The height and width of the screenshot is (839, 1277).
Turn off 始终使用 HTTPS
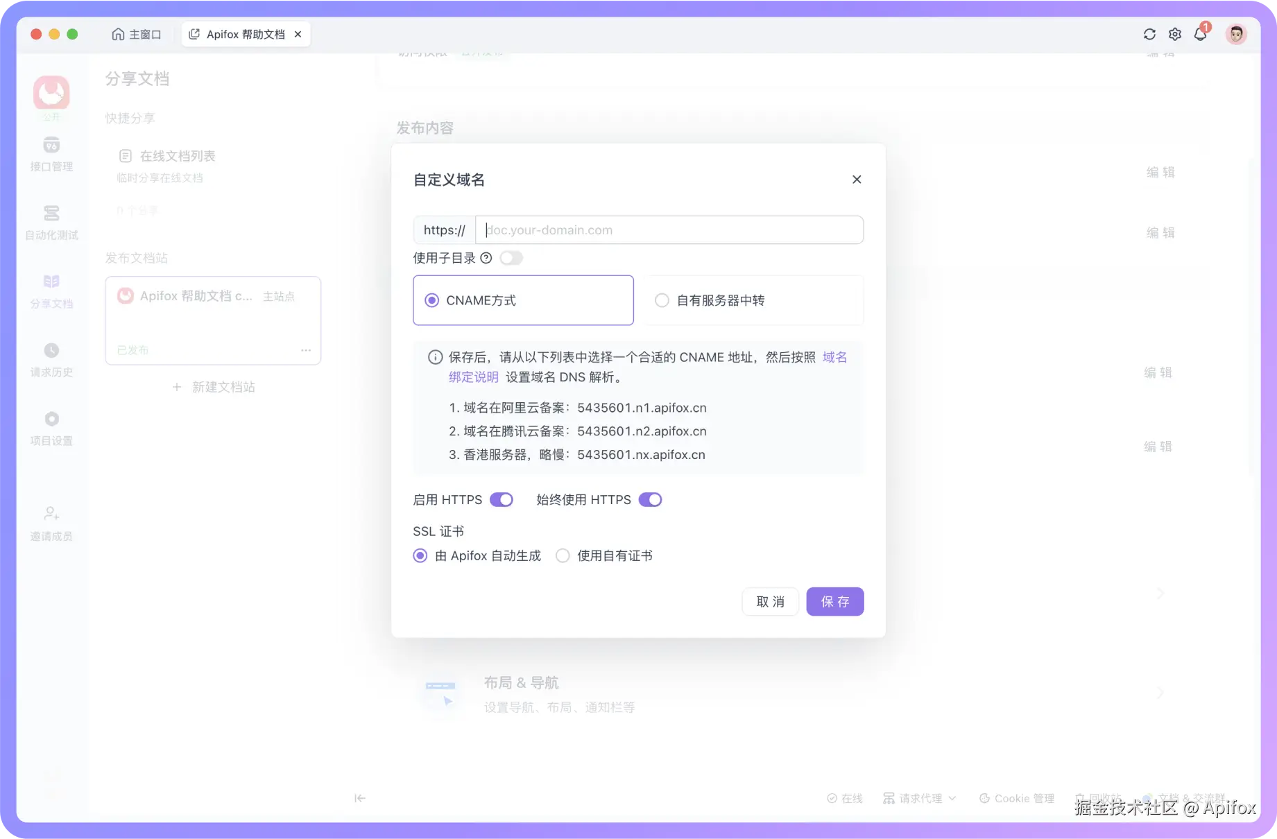(650, 499)
